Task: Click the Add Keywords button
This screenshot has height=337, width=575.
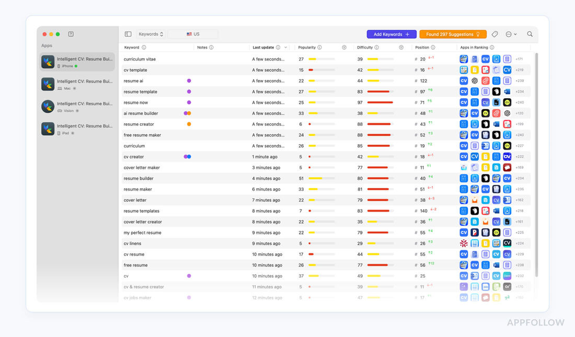Action: point(392,34)
